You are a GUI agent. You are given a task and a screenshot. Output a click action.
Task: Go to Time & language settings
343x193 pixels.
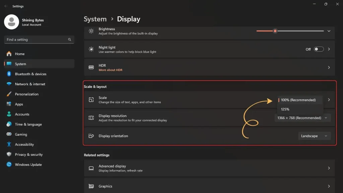click(x=28, y=124)
